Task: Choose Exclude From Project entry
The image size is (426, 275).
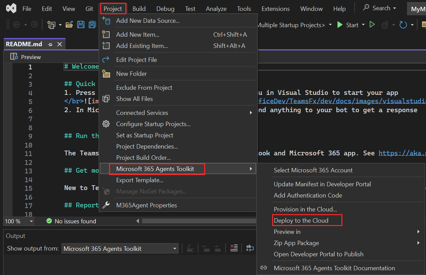Action: (144, 87)
